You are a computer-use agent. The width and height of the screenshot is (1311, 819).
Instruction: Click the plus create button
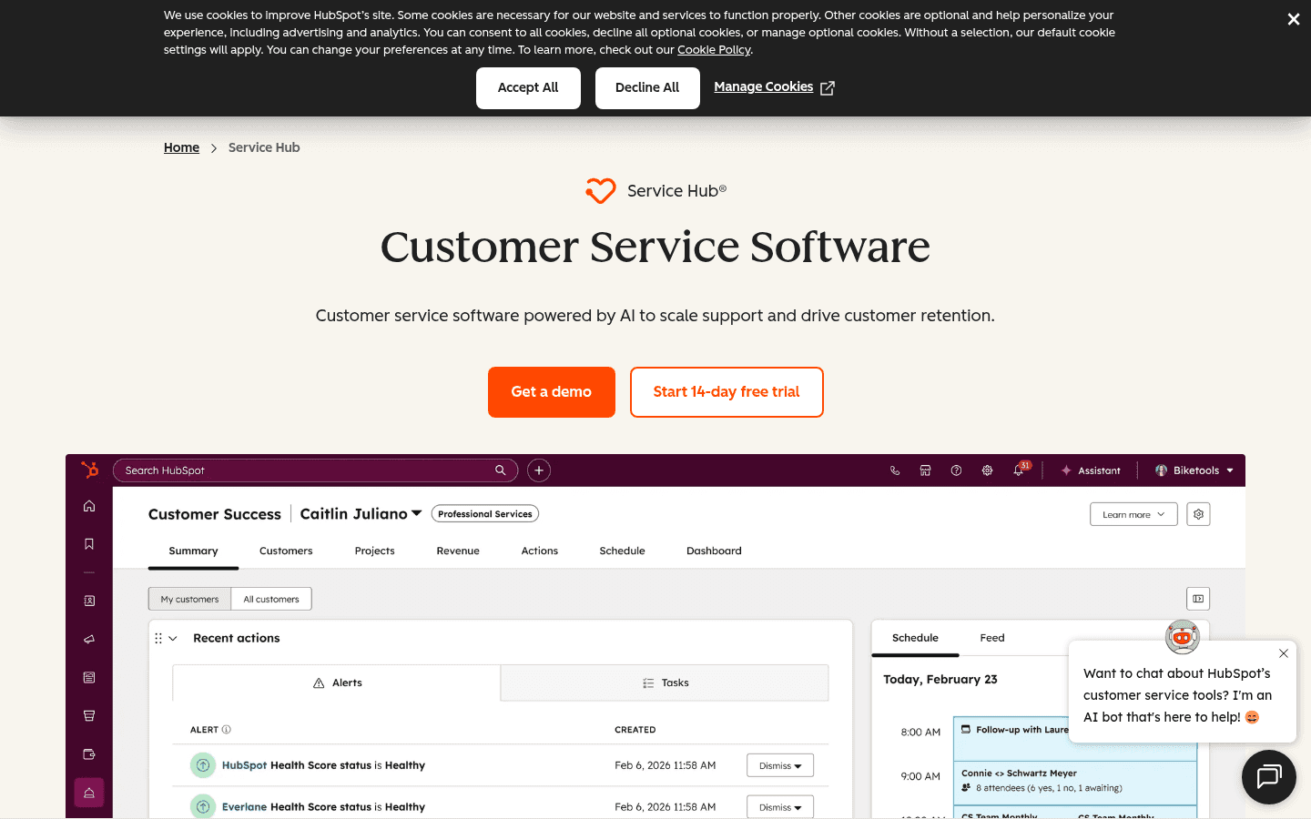pos(539,470)
